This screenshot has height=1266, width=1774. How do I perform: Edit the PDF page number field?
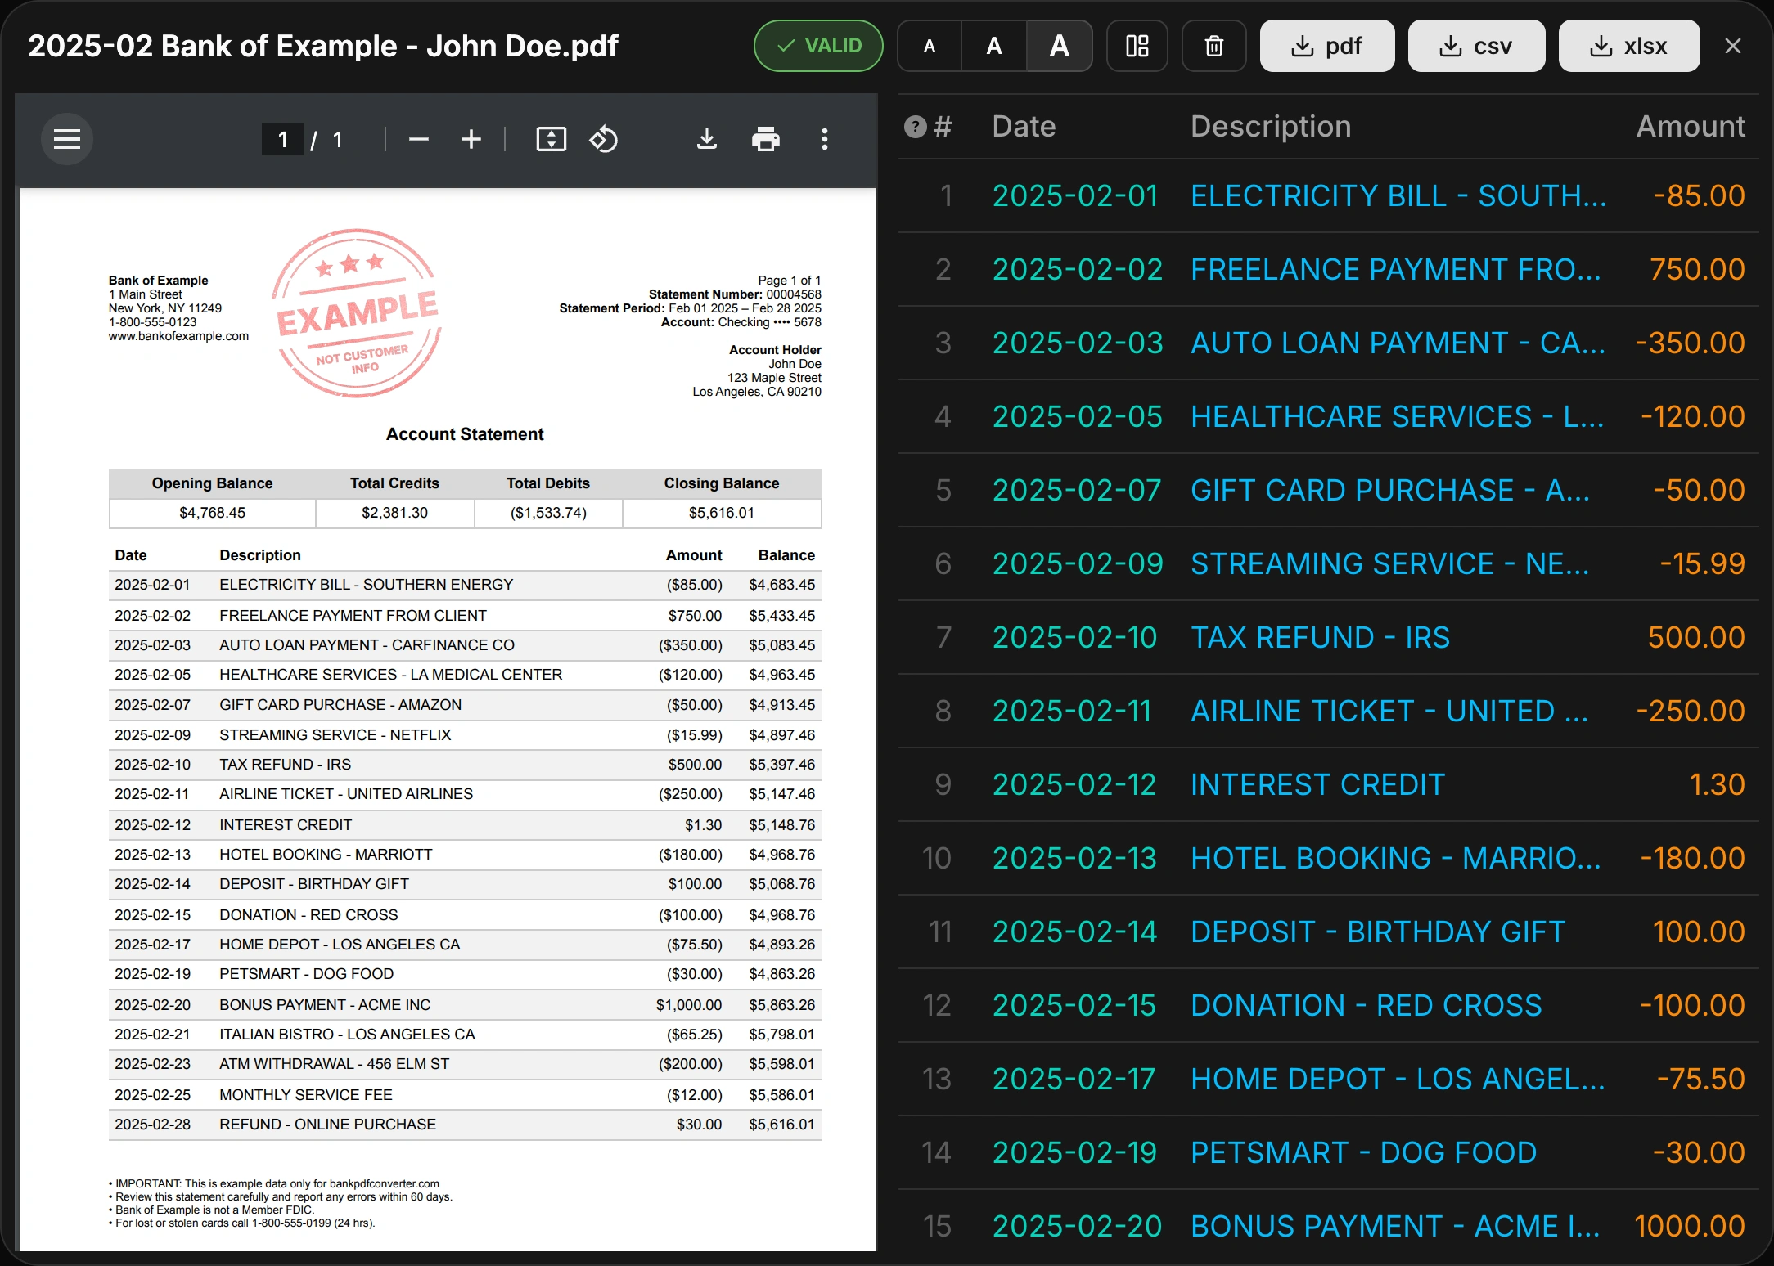pos(283,140)
